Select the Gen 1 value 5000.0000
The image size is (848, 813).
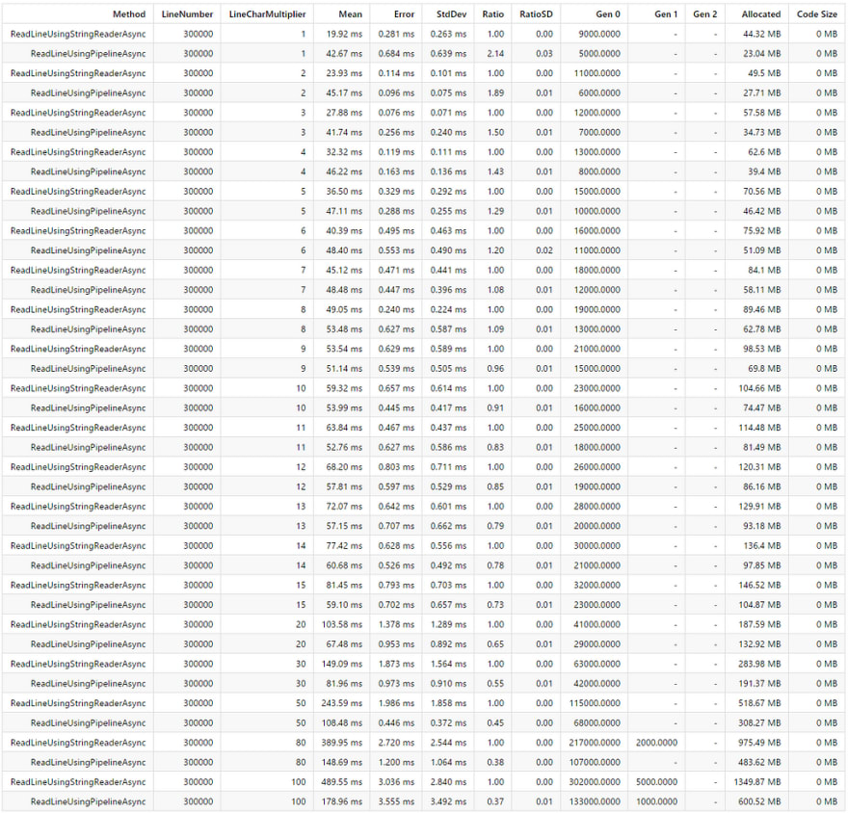tap(656, 782)
